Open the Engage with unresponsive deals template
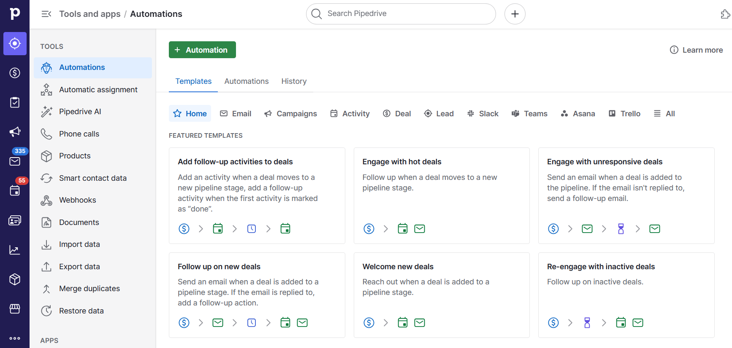Image resolution: width=732 pixels, height=348 pixels. point(626,195)
